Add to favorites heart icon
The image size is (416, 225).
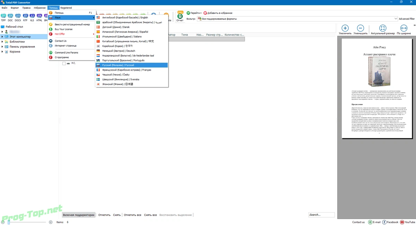205,13
